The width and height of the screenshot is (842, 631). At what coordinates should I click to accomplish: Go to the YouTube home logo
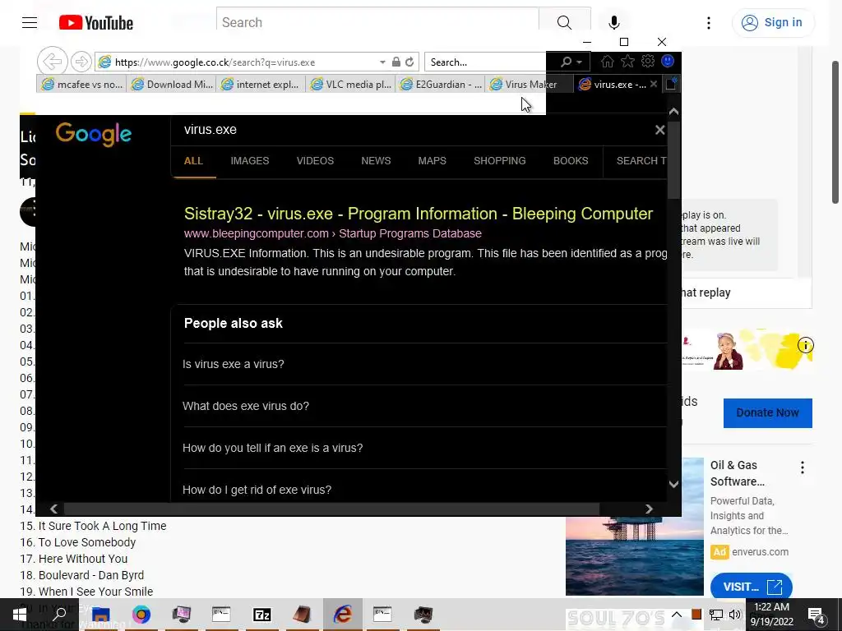pyautogui.click(x=96, y=22)
